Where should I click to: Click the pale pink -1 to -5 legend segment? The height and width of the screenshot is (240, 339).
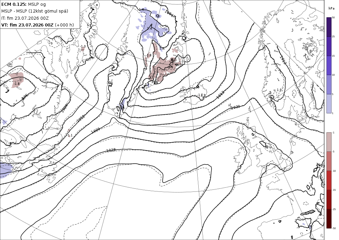coord(329,142)
